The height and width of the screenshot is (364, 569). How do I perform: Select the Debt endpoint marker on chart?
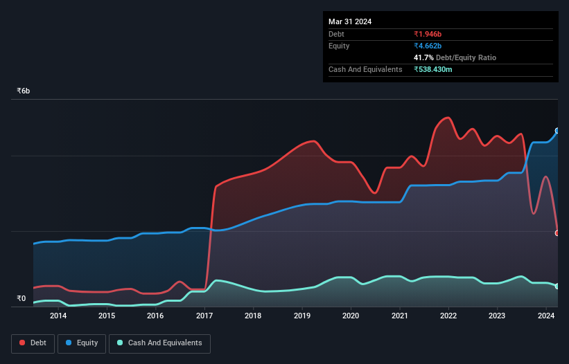[557, 233]
